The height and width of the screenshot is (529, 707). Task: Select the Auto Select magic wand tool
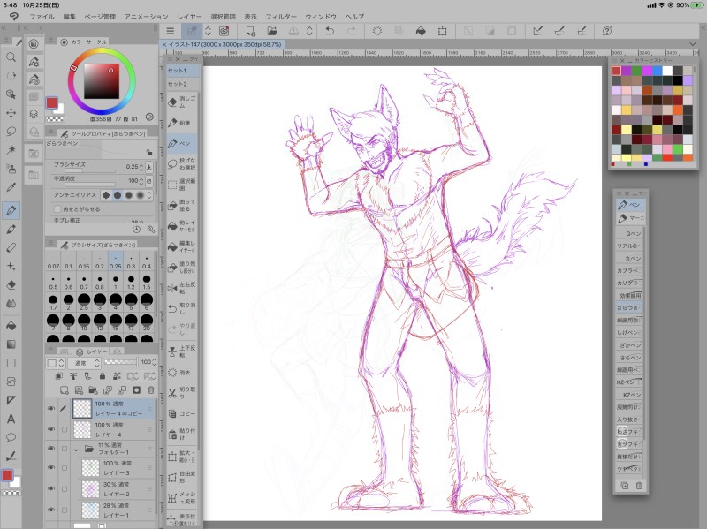pyautogui.click(x=11, y=150)
